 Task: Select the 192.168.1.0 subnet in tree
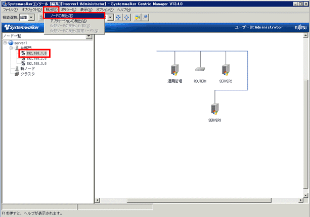(x=36, y=53)
